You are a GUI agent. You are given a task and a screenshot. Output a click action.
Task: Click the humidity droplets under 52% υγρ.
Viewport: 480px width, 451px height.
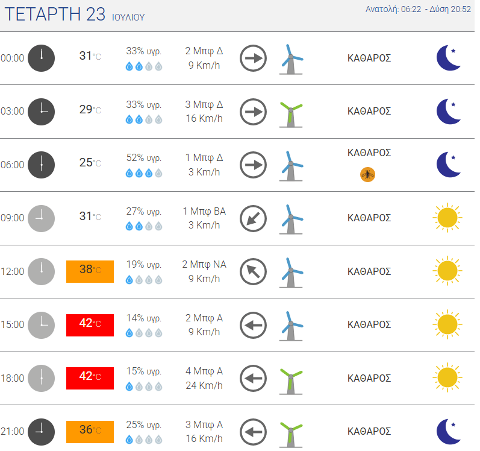pyautogui.click(x=143, y=174)
